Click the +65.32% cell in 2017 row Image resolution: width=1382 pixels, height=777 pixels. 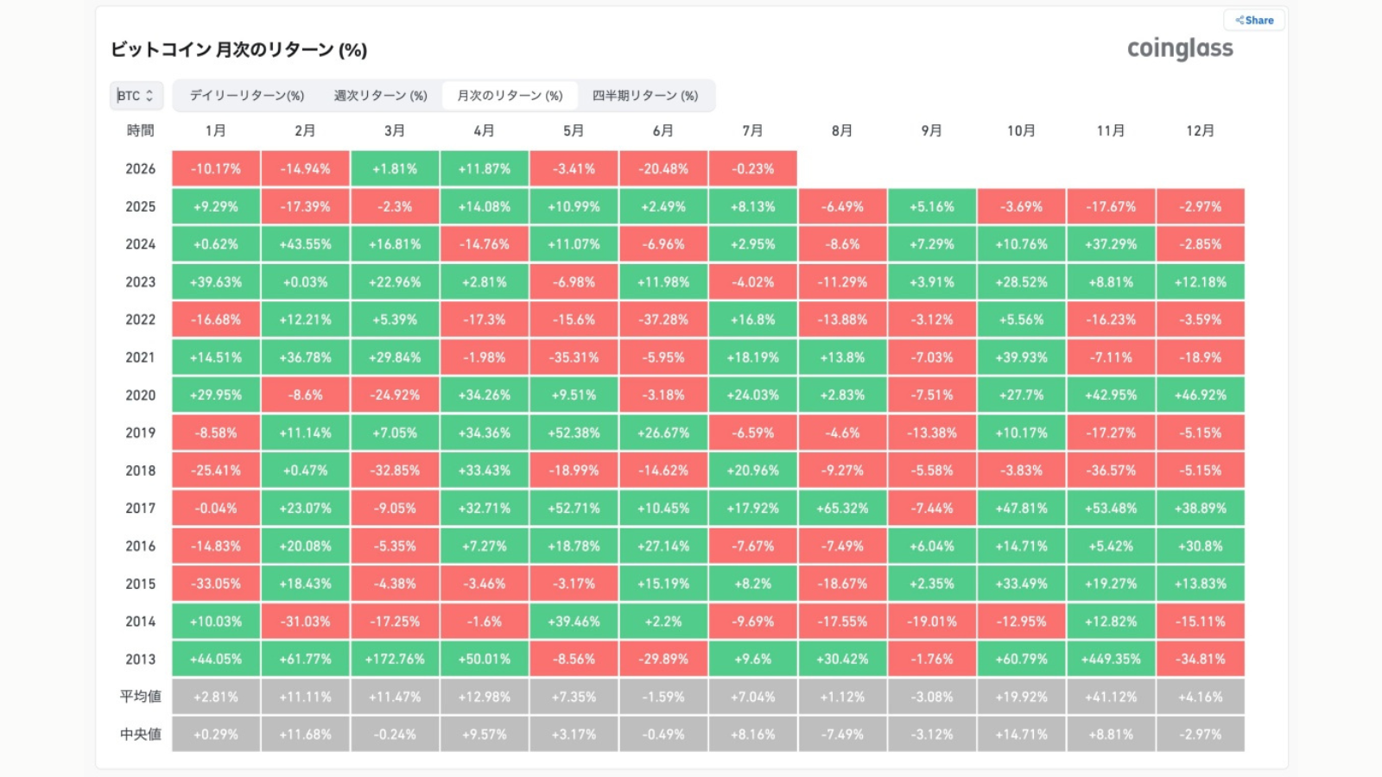(842, 509)
